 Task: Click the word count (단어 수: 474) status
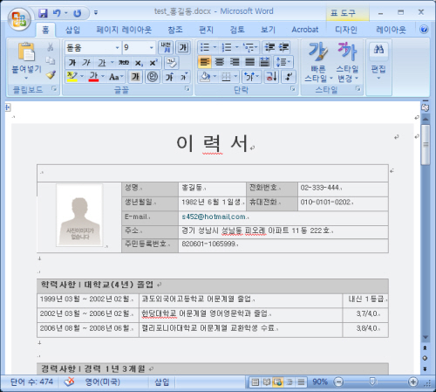pyautogui.click(x=31, y=382)
